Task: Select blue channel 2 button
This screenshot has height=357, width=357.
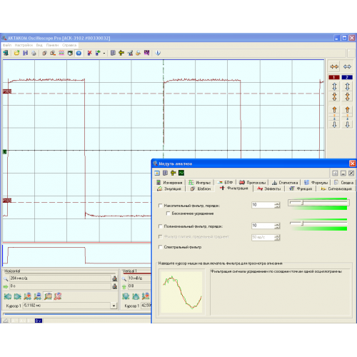Action: click(347, 77)
